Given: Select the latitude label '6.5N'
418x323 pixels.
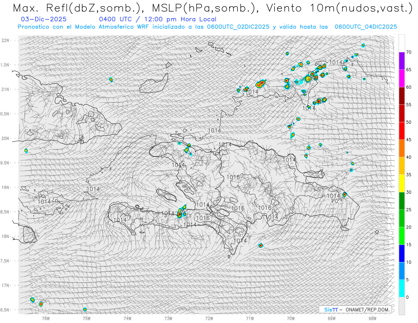Looking at the screenshot, I should point(5,310).
